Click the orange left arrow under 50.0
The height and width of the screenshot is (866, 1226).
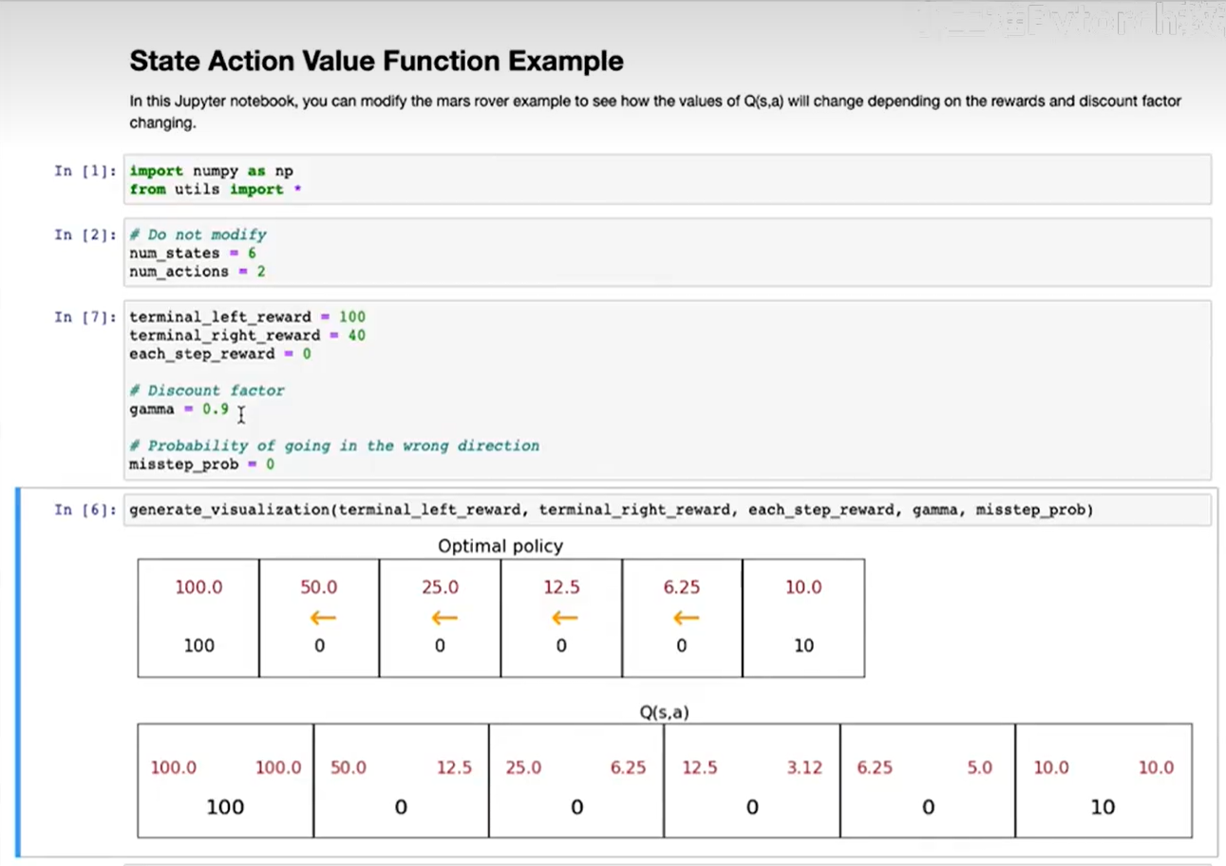click(323, 617)
